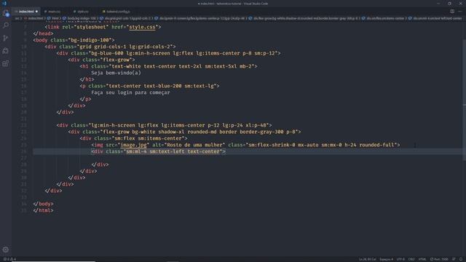
Task: Go to Line/Column status bar entry
Action: (x=367, y=259)
